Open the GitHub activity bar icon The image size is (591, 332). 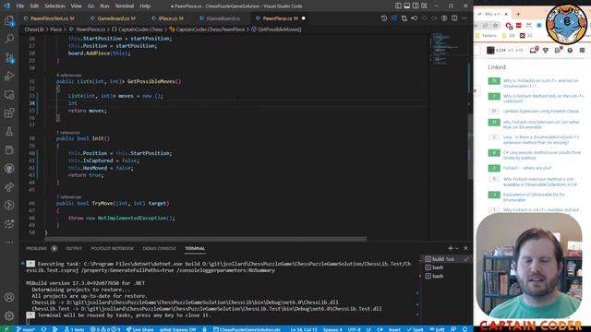[x=9, y=168]
